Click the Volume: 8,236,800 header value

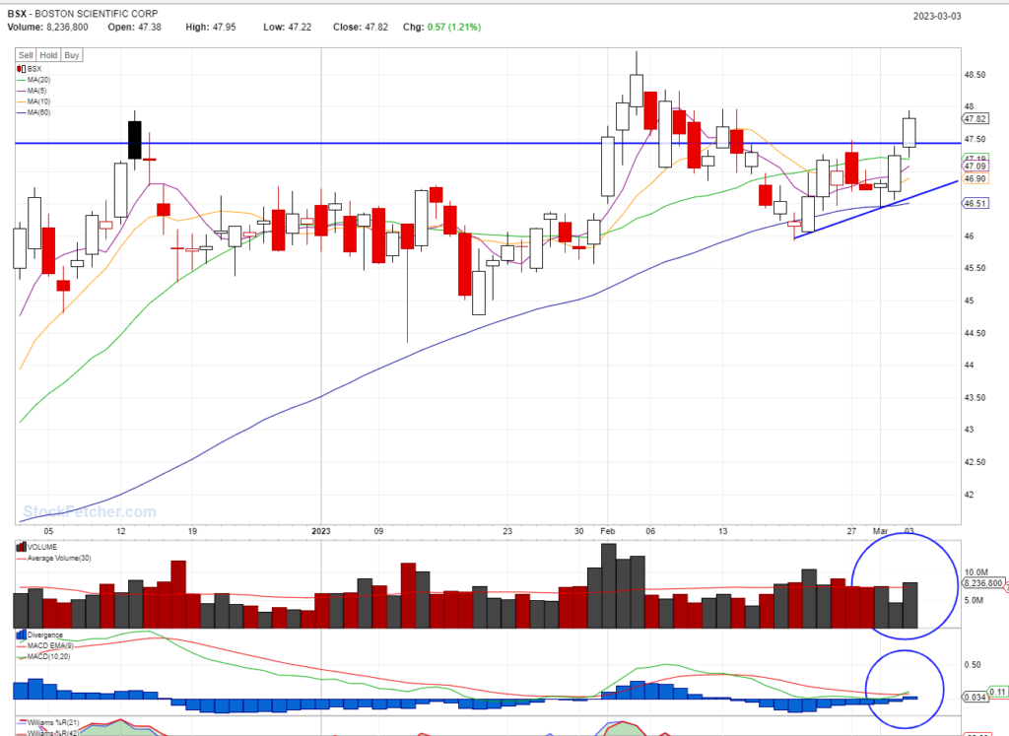[47, 27]
